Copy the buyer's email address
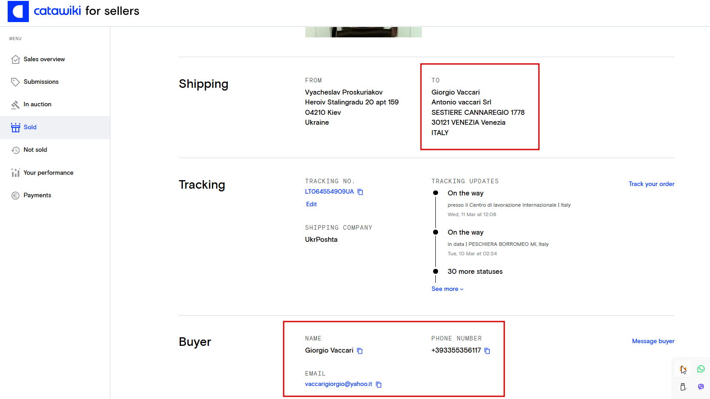Viewport: 710px width, 399px height. pos(379,385)
